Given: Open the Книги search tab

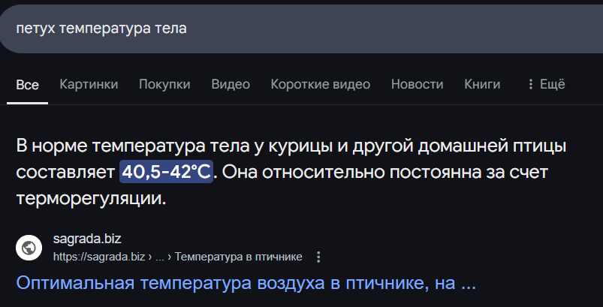Looking at the screenshot, I should [482, 84].
